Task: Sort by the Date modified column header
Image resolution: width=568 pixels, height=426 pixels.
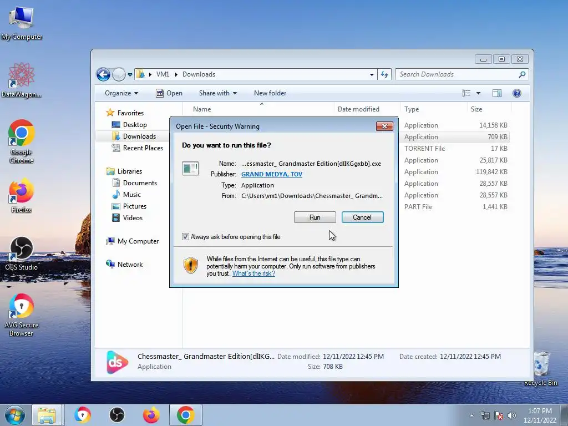Action: tap(367, 109)
